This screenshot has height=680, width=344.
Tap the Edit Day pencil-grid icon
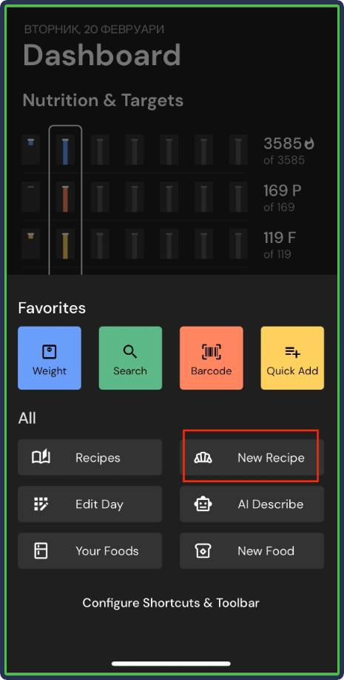[x=41, y=504]
